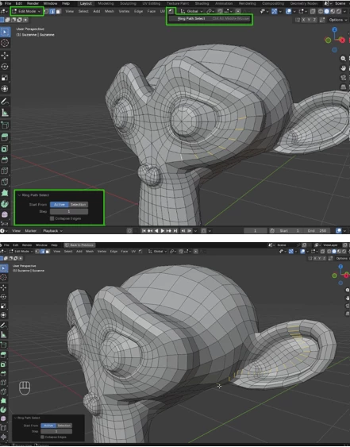Open pivot point dropdown in upper header
Screen dimensions: 350x447
click(x=210, y=11)
